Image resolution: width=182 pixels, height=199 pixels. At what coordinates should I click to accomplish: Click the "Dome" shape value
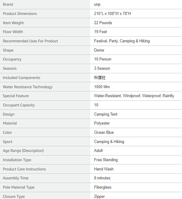[x=99, y=50]
